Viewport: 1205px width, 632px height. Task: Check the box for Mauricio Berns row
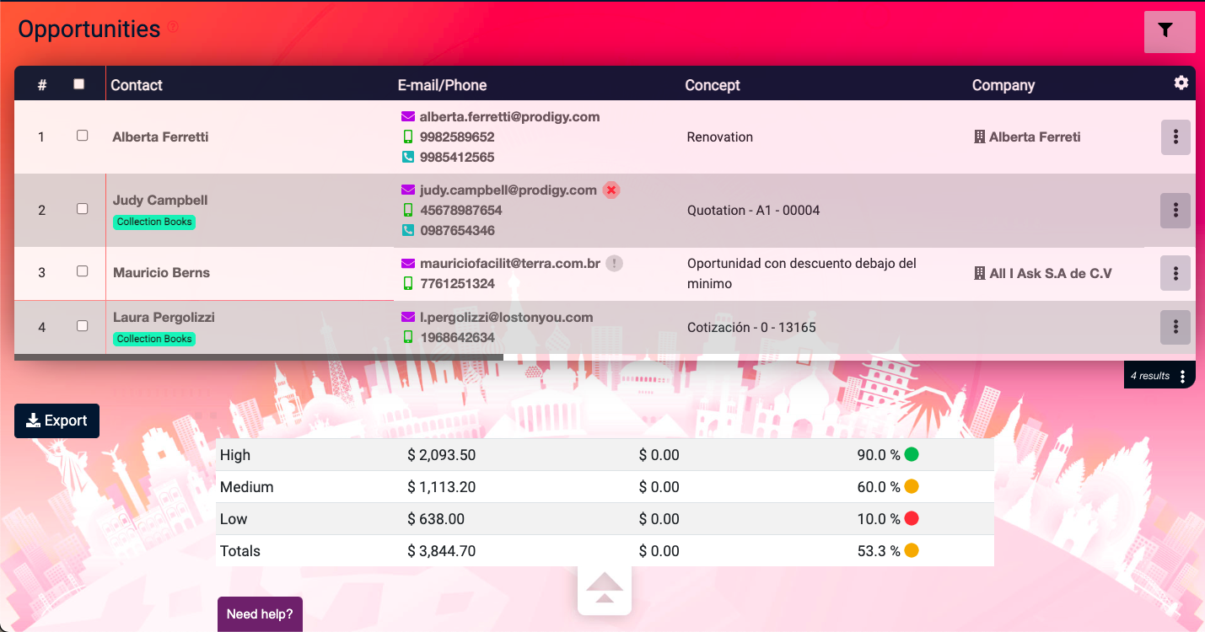click(82, 271)
